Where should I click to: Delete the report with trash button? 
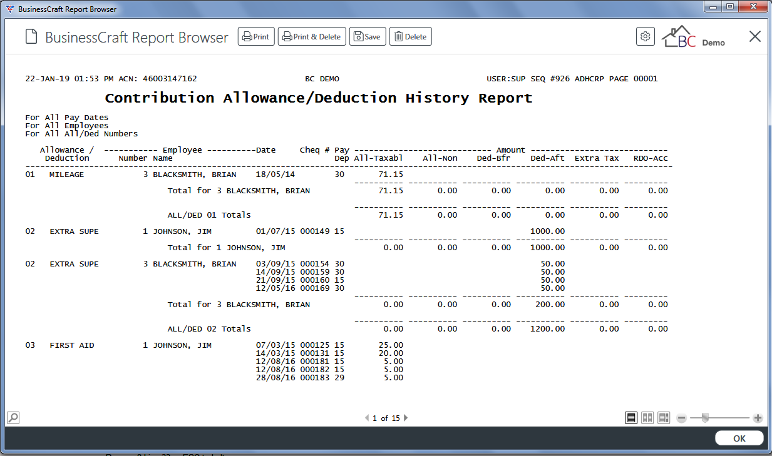coord(411,37)
